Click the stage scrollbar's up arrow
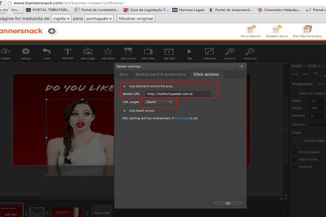This screenshot has height=217, width=326. point(286,63)
